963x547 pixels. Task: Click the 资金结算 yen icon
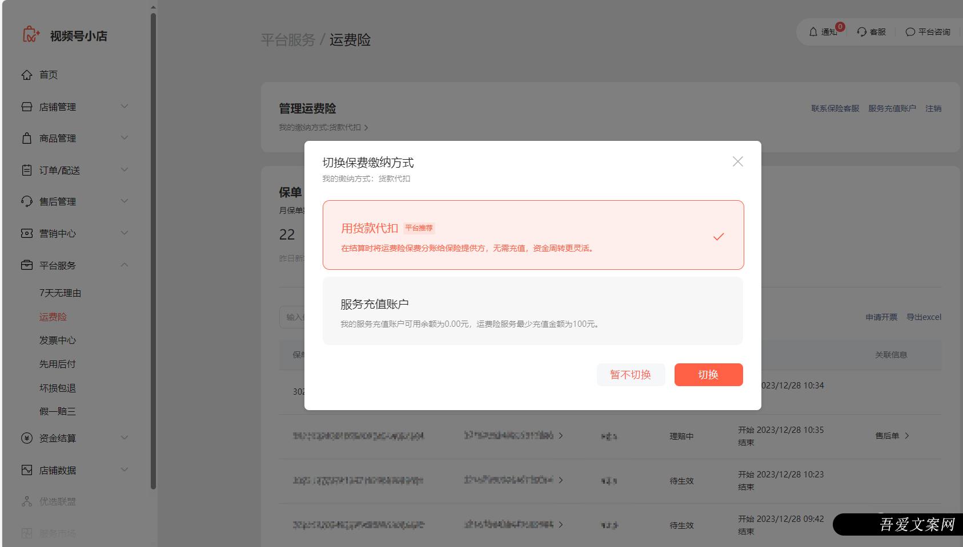[x=27, y=438]
